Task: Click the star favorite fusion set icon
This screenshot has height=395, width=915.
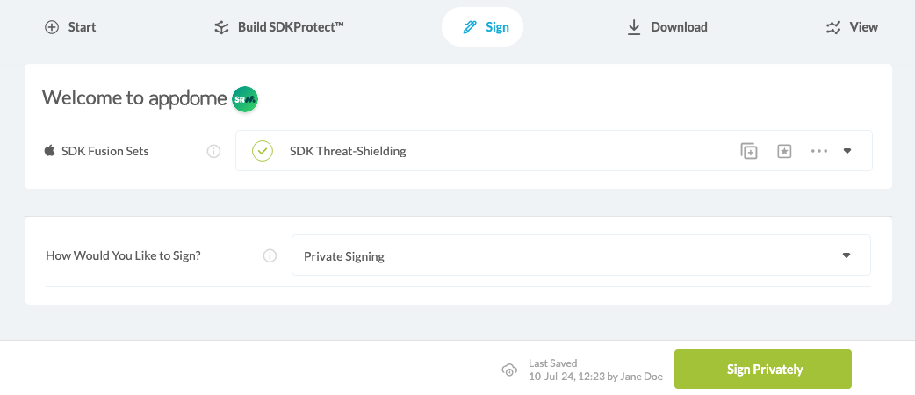Action: pos(784,151)
